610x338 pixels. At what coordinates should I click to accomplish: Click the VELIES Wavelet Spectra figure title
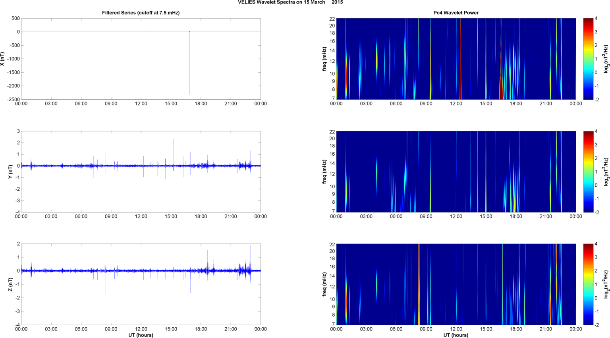(x=290, y=2)
